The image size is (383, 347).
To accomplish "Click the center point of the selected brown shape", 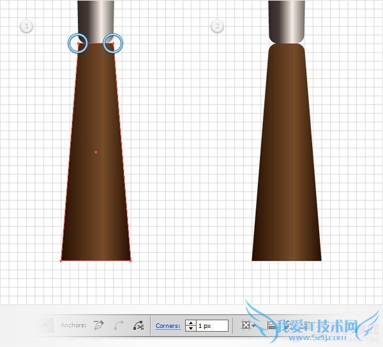I will (96, 152).
